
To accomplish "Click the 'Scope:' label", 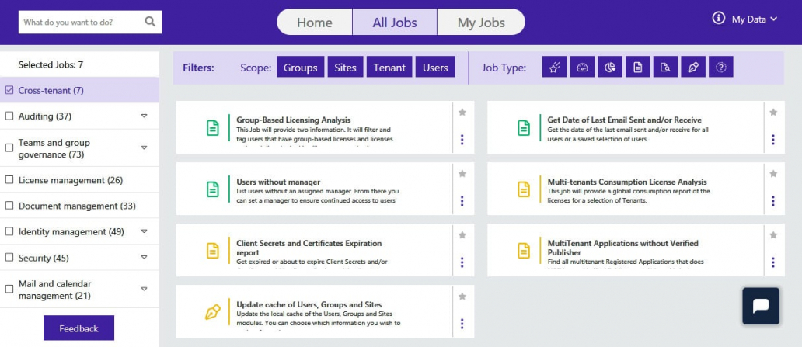I will click(256, 68).
